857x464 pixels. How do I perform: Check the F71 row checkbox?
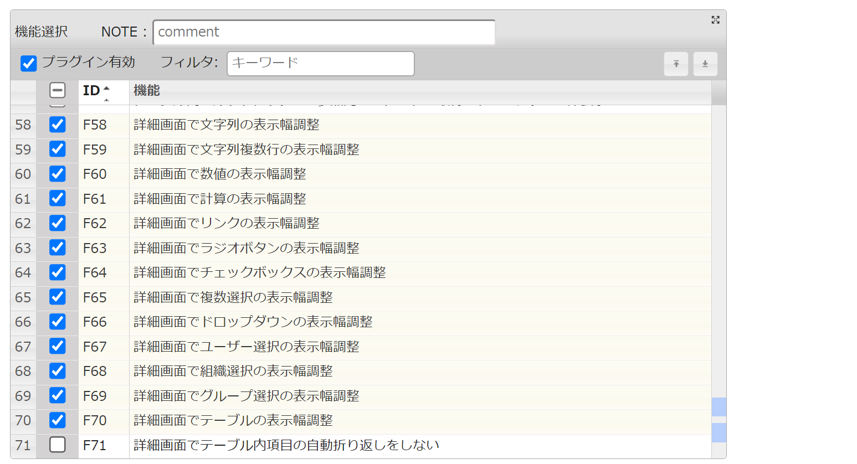coord(58,445)
